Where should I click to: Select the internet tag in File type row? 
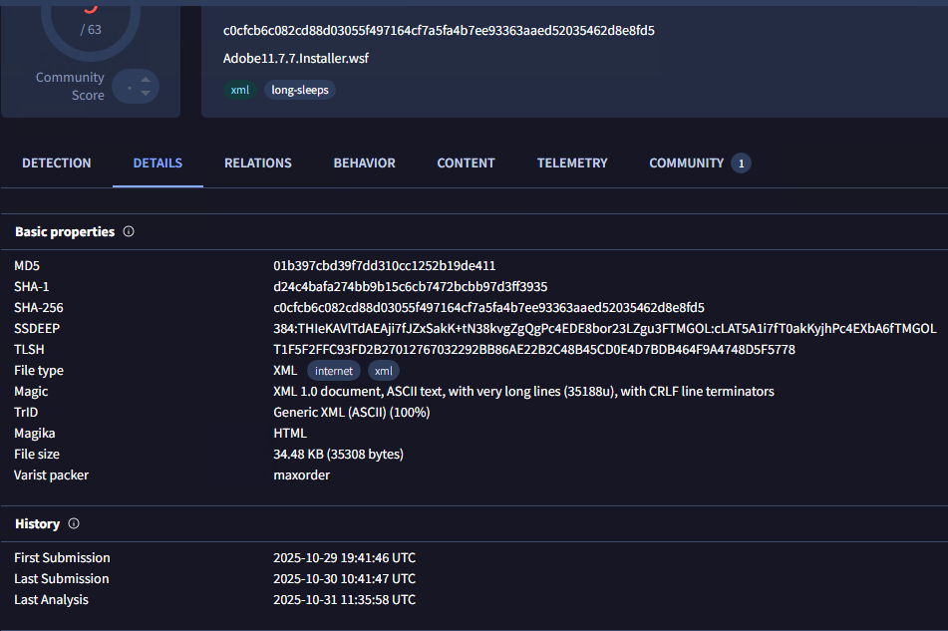(334, 371)
